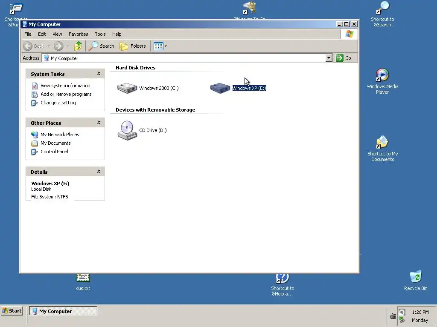Click the Forward navigation button
The image size is (437, 327).
(x=58, y=46)
